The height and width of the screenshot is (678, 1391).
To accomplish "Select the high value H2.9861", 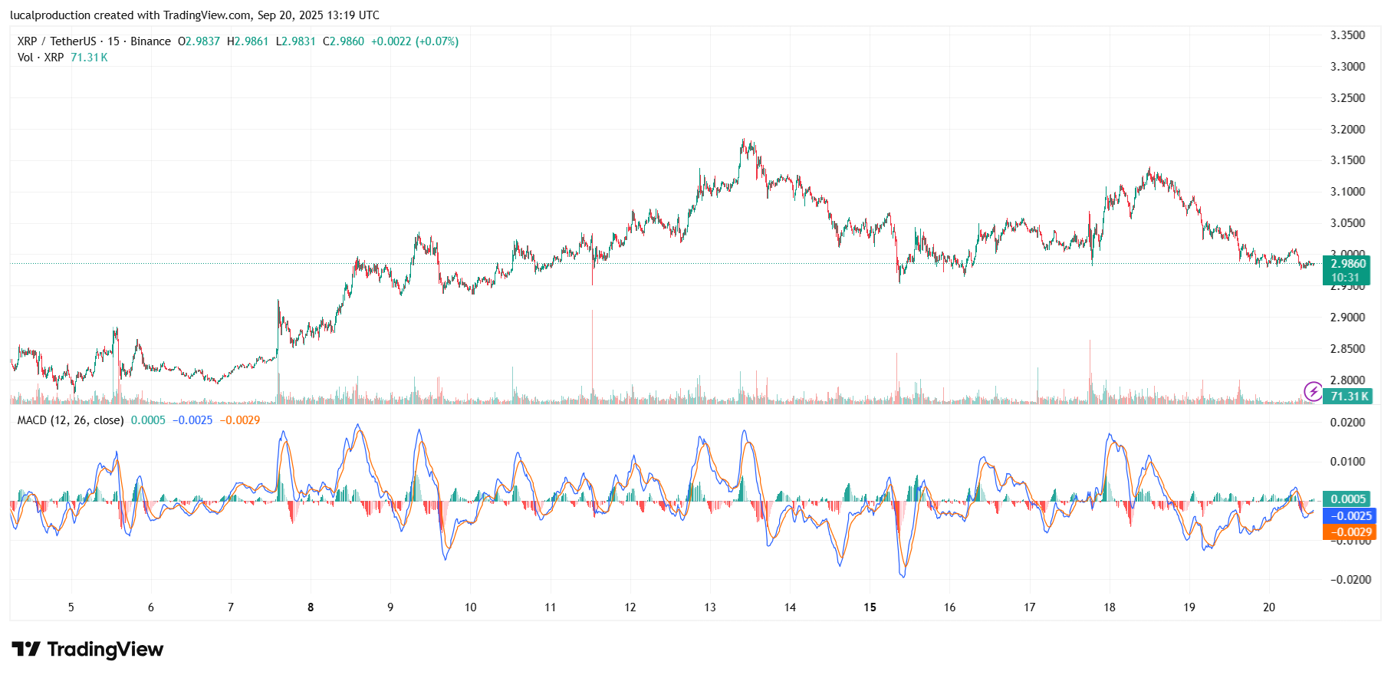I will [x=248, y=41].
